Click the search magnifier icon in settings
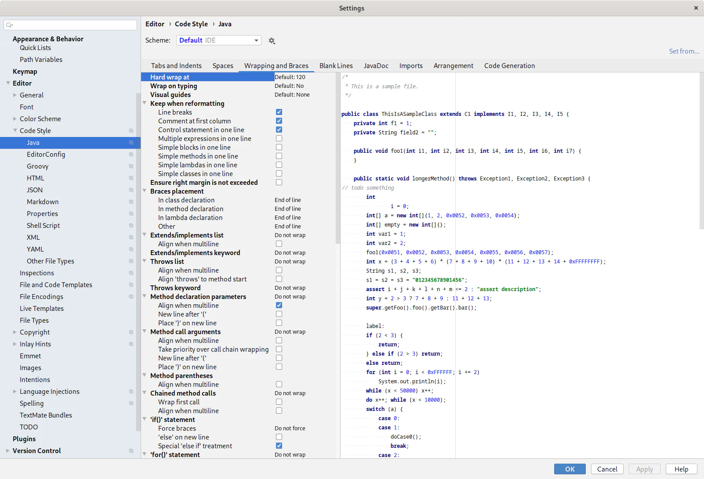704x479 pixels. (x=9, y=25)
